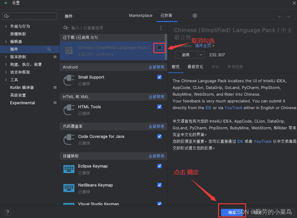Uncheck Code Coverage for Java plugin
Viewport: 297px width, 218px height.
pos(159,136)
